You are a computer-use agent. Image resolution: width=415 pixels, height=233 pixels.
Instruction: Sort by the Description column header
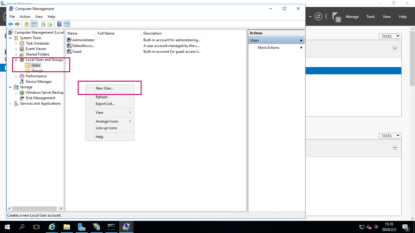click(172, 33)
